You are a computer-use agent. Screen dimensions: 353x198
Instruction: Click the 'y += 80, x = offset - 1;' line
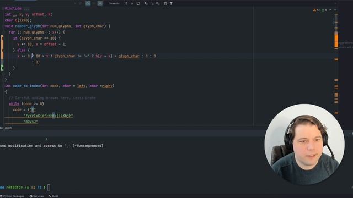coord(42,44)
